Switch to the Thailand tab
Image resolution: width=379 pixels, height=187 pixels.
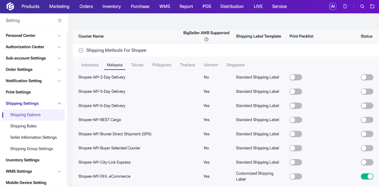click(187, 65)
